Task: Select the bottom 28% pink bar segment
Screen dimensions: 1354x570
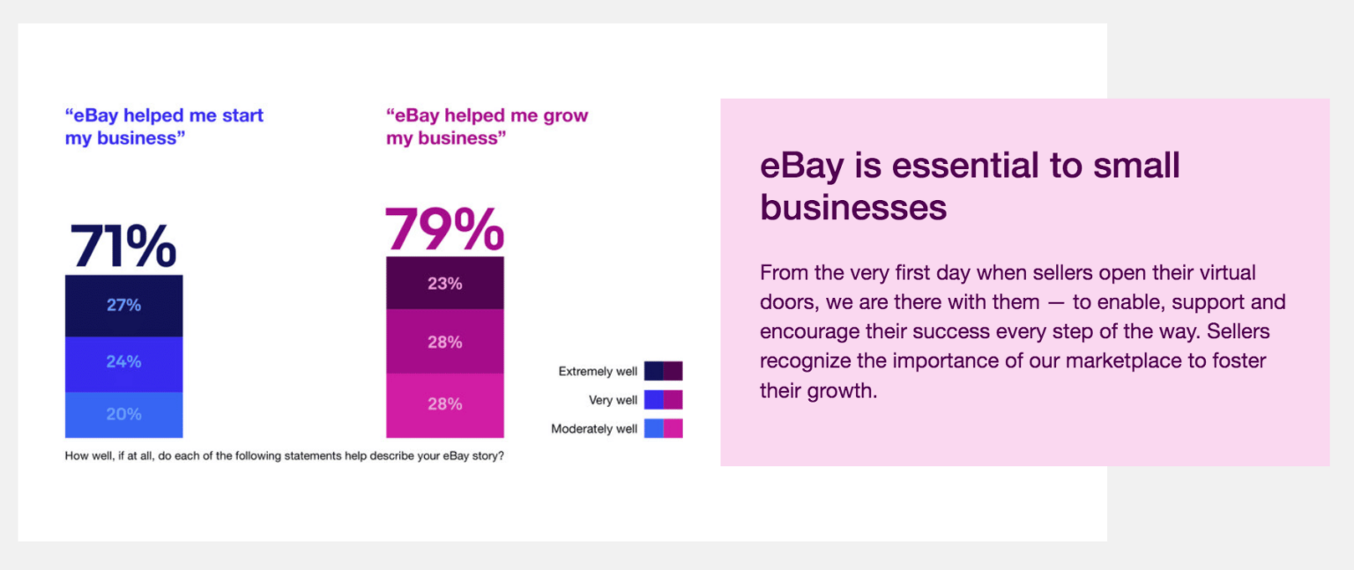Action: [x=445, y=405]
